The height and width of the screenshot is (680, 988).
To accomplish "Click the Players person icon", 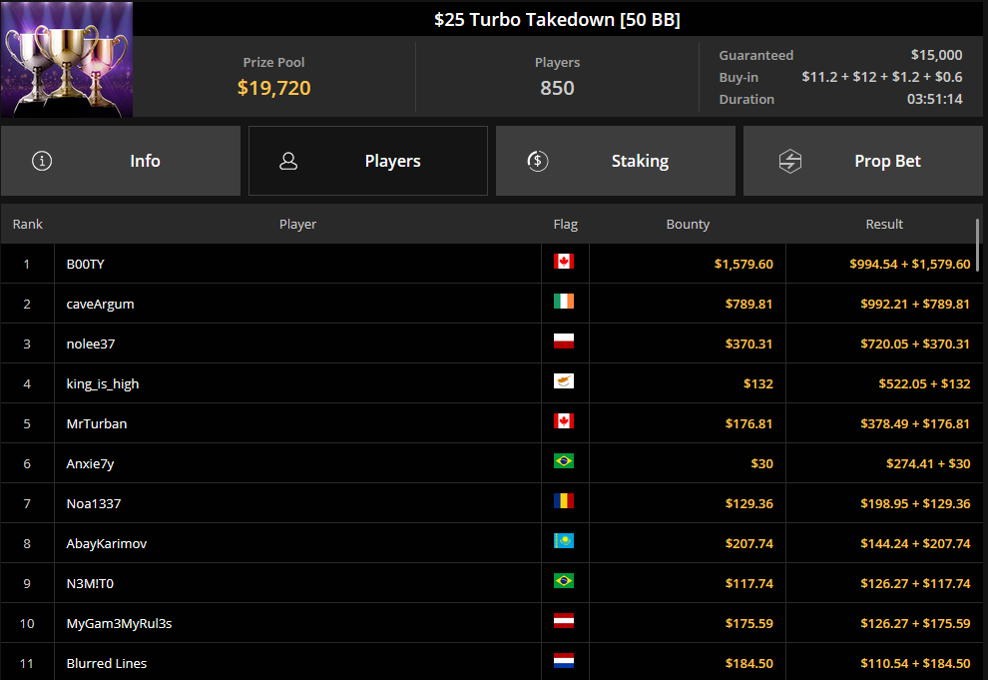I will (288, 161).
